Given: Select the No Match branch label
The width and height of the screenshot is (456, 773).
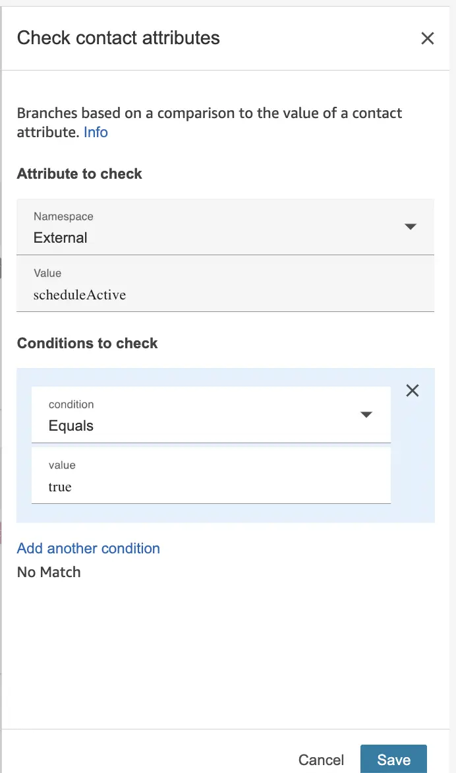Looking at the screenshot, I should pyautogui.click(x=48, y=572).
